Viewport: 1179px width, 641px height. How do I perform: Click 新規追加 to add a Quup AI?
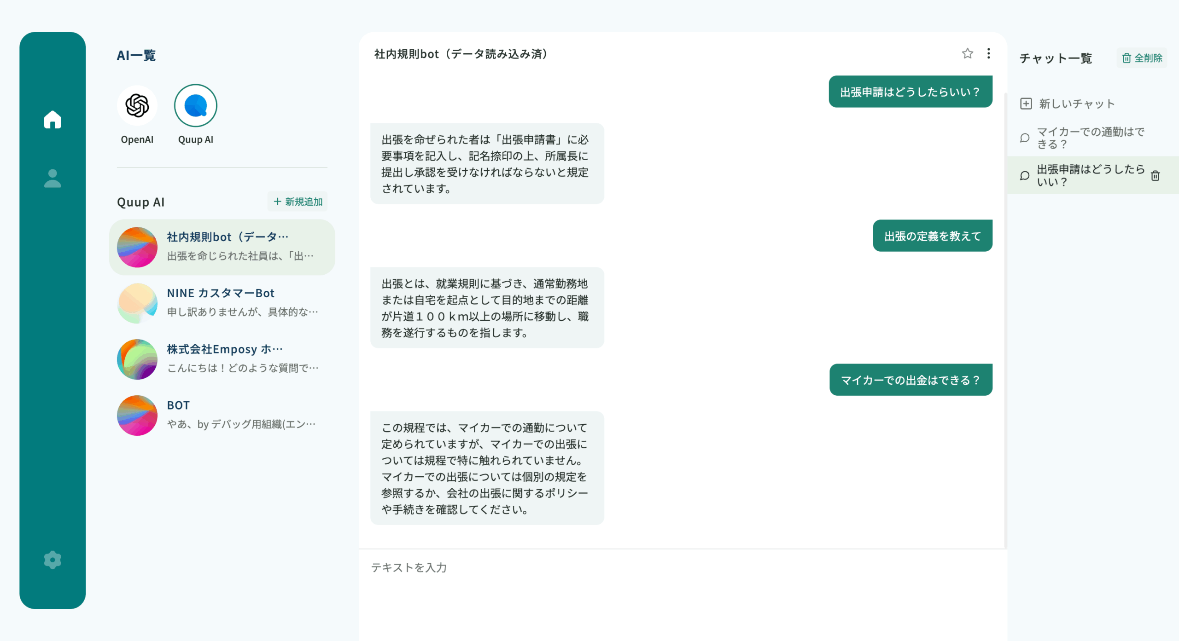(298, 202)
